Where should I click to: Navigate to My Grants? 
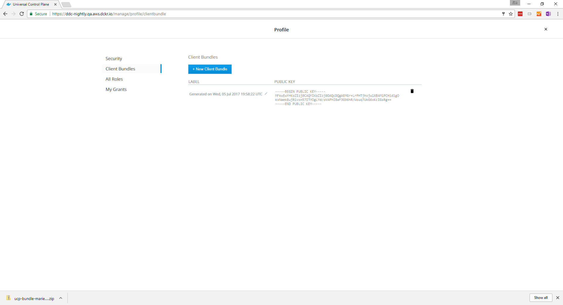pyautogui.click(x=116, y=89)
